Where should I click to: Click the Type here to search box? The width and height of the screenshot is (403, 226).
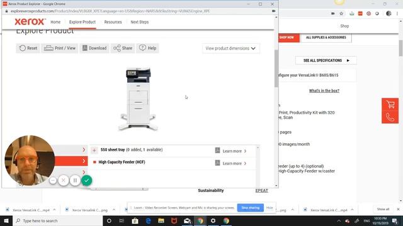tap(57, 220)
